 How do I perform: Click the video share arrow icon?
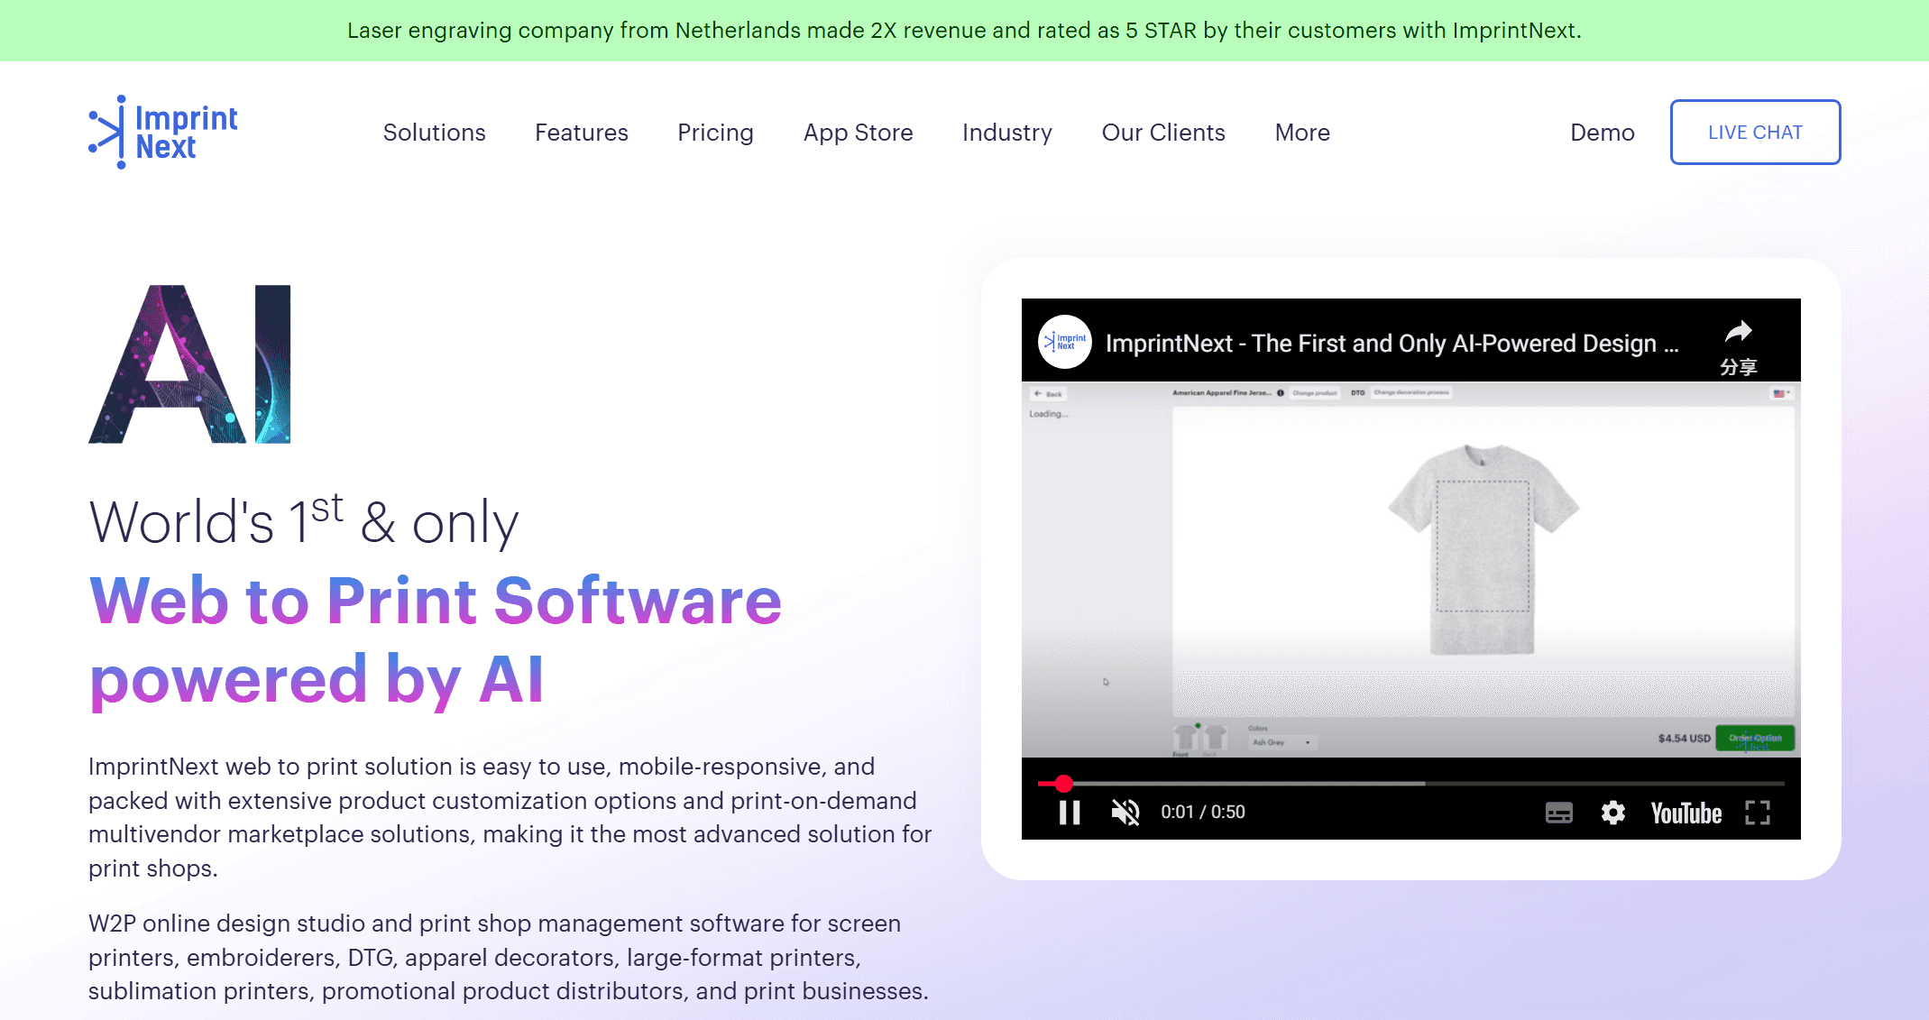1738,333
